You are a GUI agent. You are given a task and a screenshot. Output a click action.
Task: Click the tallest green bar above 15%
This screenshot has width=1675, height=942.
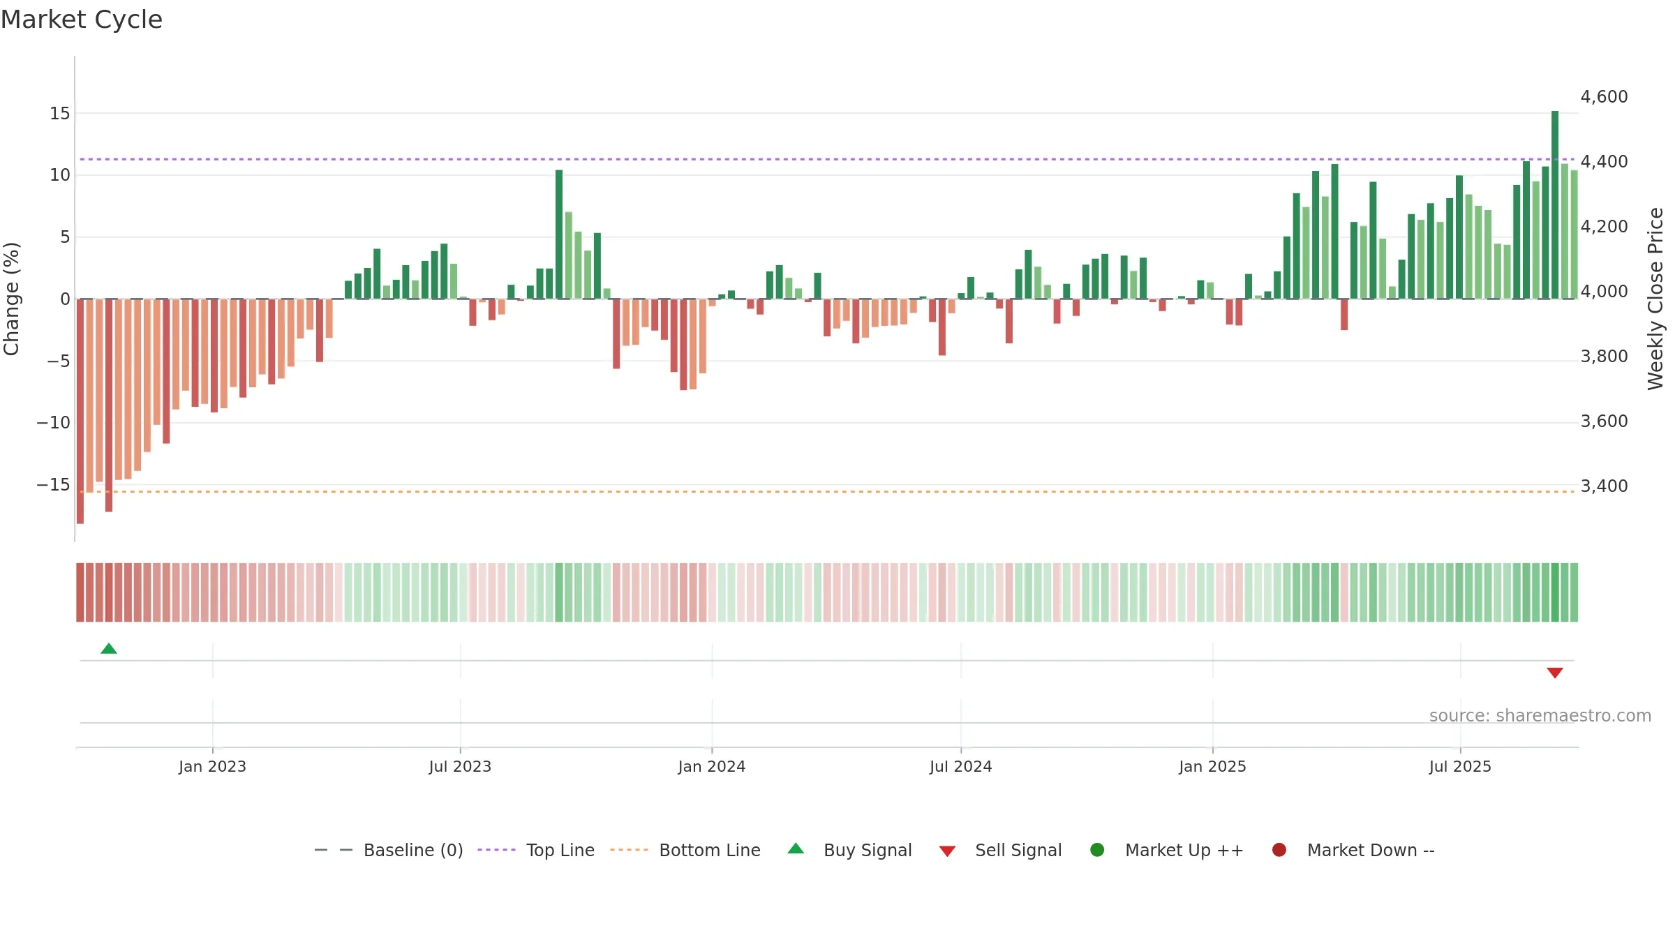click(x=1555, y=204)
